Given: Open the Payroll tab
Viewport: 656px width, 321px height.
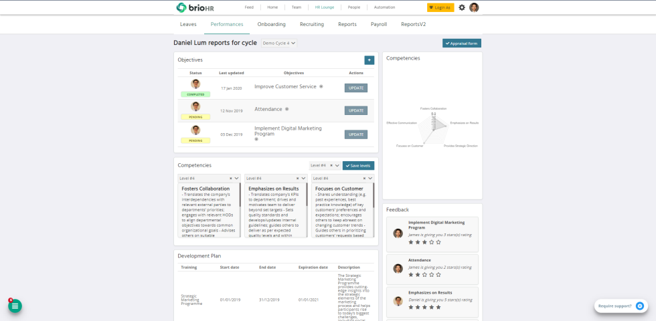Looking at the screenshot, I should click(x=379, y=24).
